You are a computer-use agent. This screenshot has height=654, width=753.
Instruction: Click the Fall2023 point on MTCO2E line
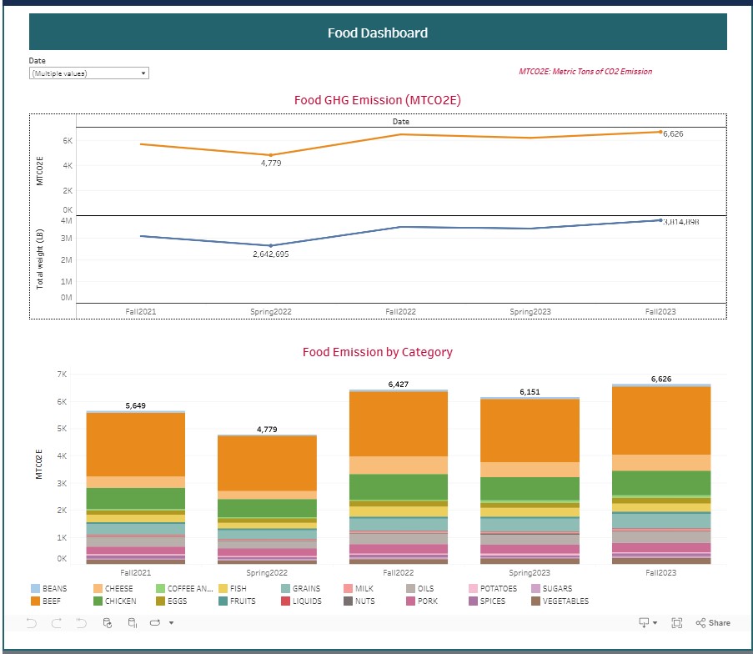pos(660,132)
